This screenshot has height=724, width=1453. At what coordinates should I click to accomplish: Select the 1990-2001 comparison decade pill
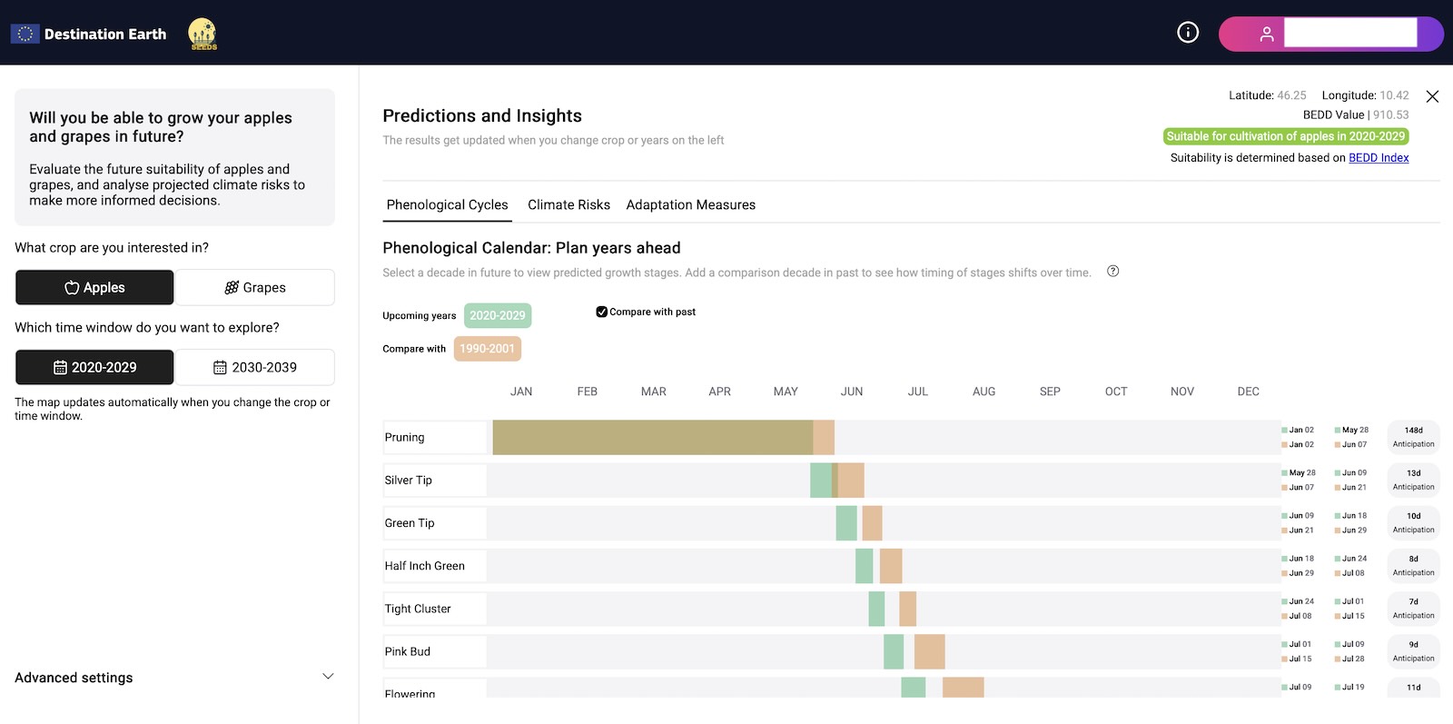(488, 348)
